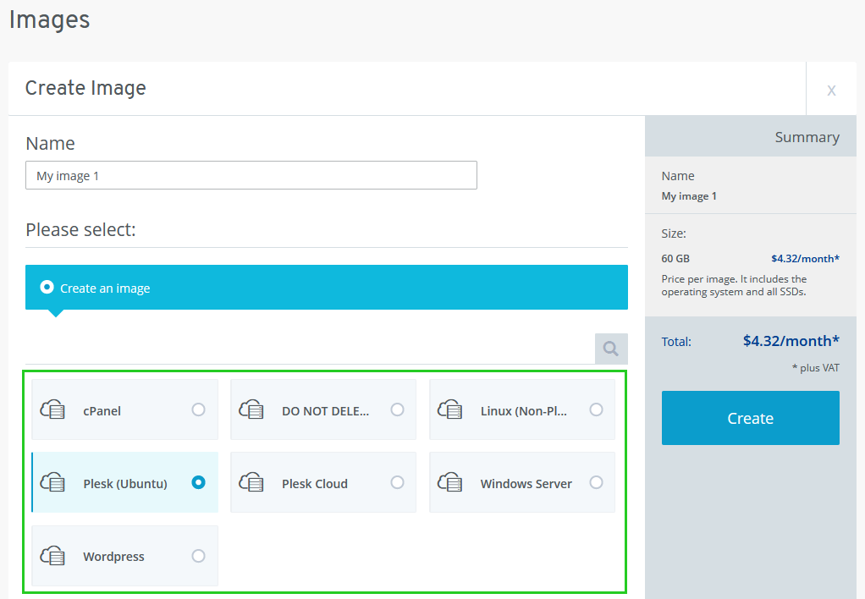
Task: Click the magnifying glass search icon
Action: tap(611, 348)
